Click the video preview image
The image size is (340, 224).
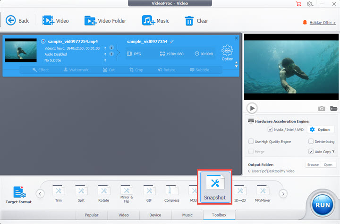[291, 67]
